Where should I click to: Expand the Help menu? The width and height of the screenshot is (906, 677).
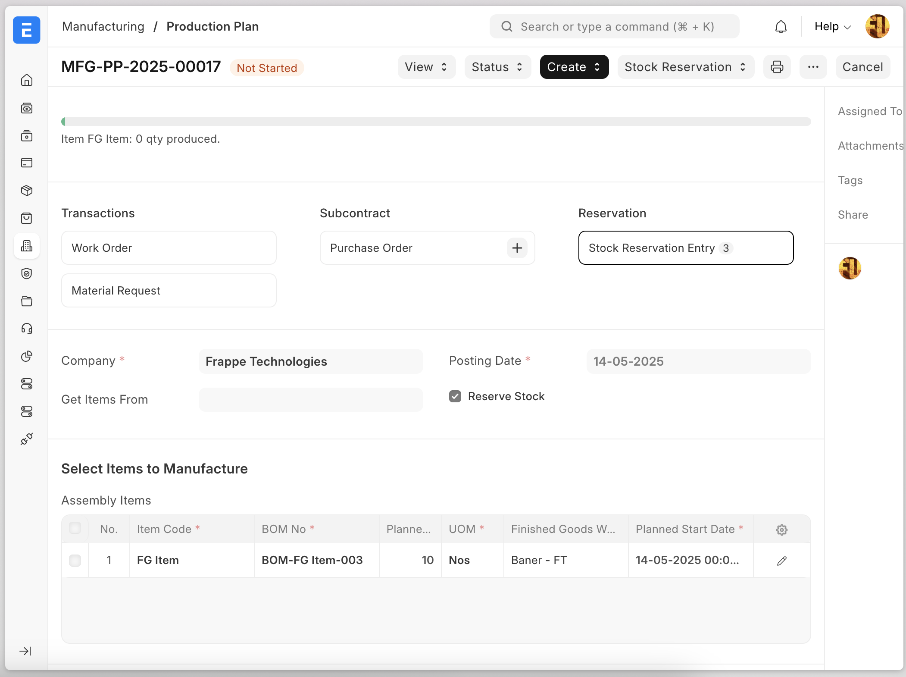coord(832,27)
